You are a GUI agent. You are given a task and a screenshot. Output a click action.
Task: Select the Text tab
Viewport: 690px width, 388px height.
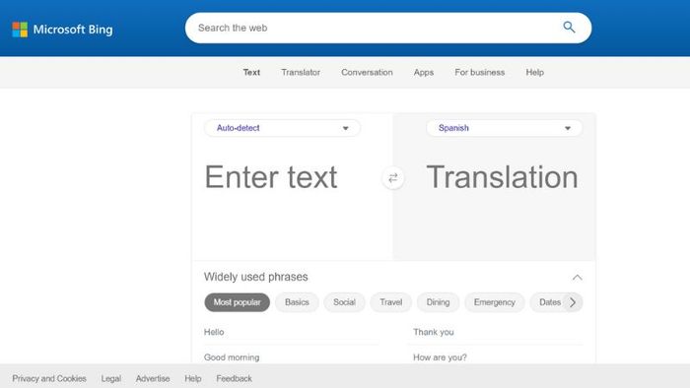tap(251, 73)
